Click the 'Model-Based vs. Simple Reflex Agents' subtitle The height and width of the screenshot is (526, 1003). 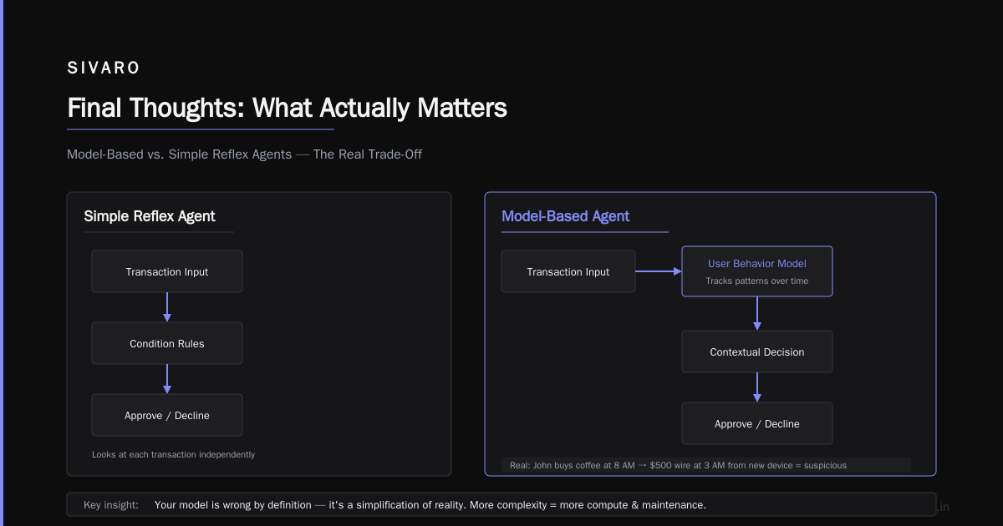(244, 154)
